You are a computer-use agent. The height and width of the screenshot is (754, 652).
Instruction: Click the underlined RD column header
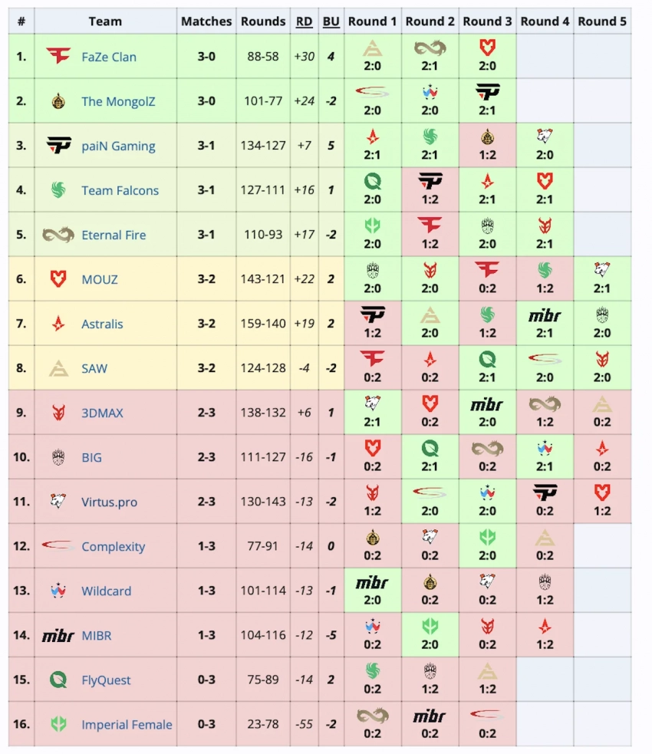point(305,21)
